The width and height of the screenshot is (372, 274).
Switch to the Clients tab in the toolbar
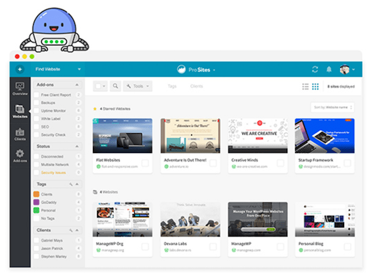196,86
